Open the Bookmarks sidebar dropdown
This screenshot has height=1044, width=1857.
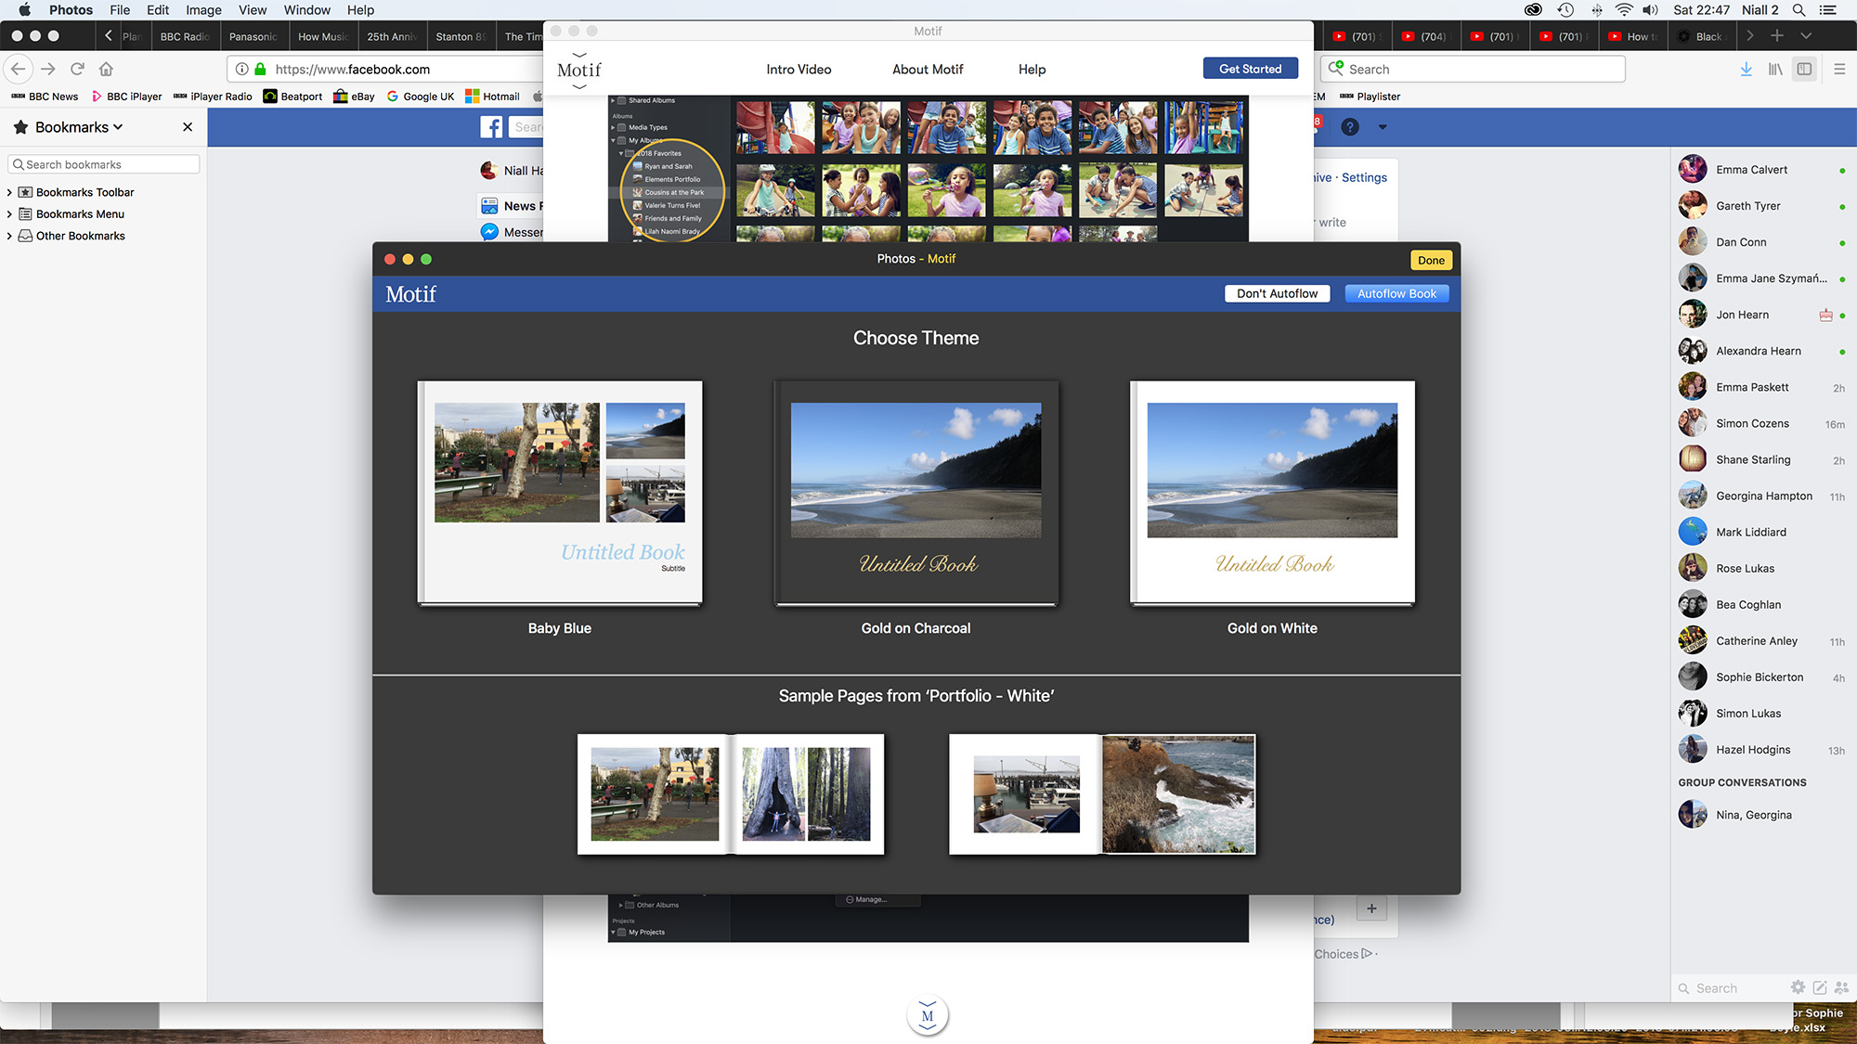pyautogui.click(x=79, y=127)
